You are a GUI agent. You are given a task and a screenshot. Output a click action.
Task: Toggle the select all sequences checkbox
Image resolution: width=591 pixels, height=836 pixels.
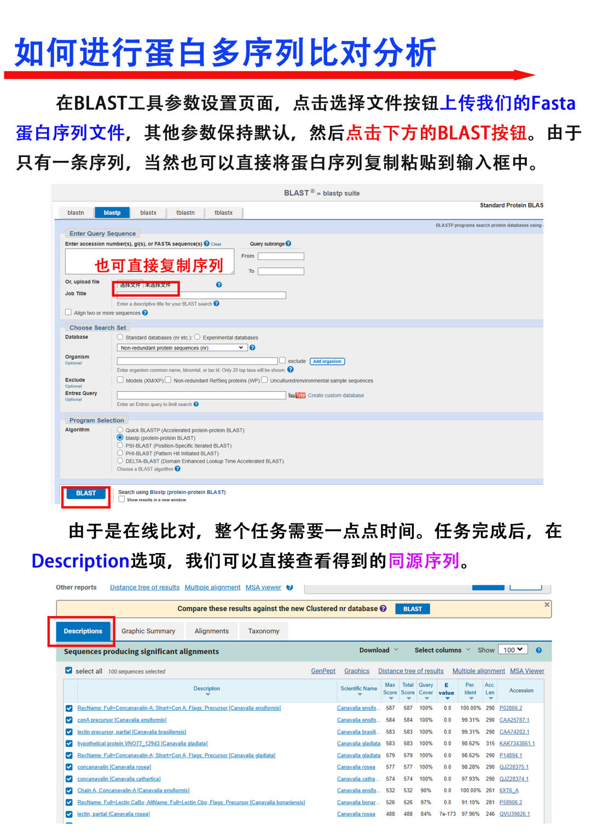[68, 670]
